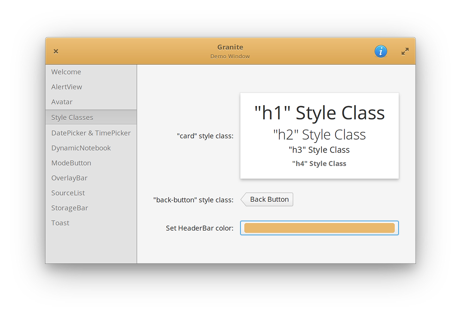This screenshot has height=317, width=461.
Task: Open OverlayBar from the sidebar
Action: click(x=91, y=178)
